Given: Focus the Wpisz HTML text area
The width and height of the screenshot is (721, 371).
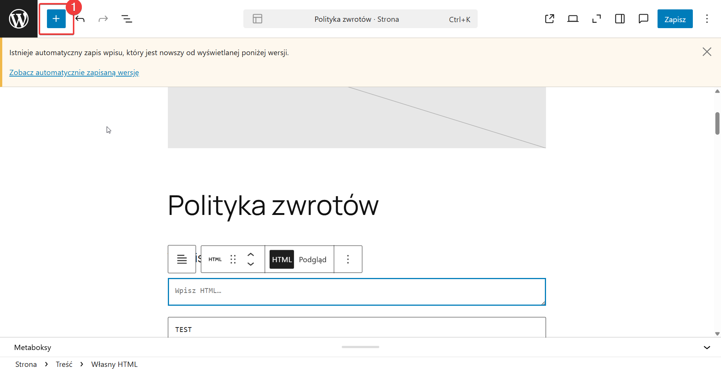Looking at the screenshot, I should [357, 292].
